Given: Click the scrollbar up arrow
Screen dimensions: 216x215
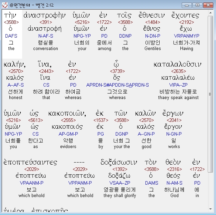Looking at the screenshot, I should click(210, 13).
